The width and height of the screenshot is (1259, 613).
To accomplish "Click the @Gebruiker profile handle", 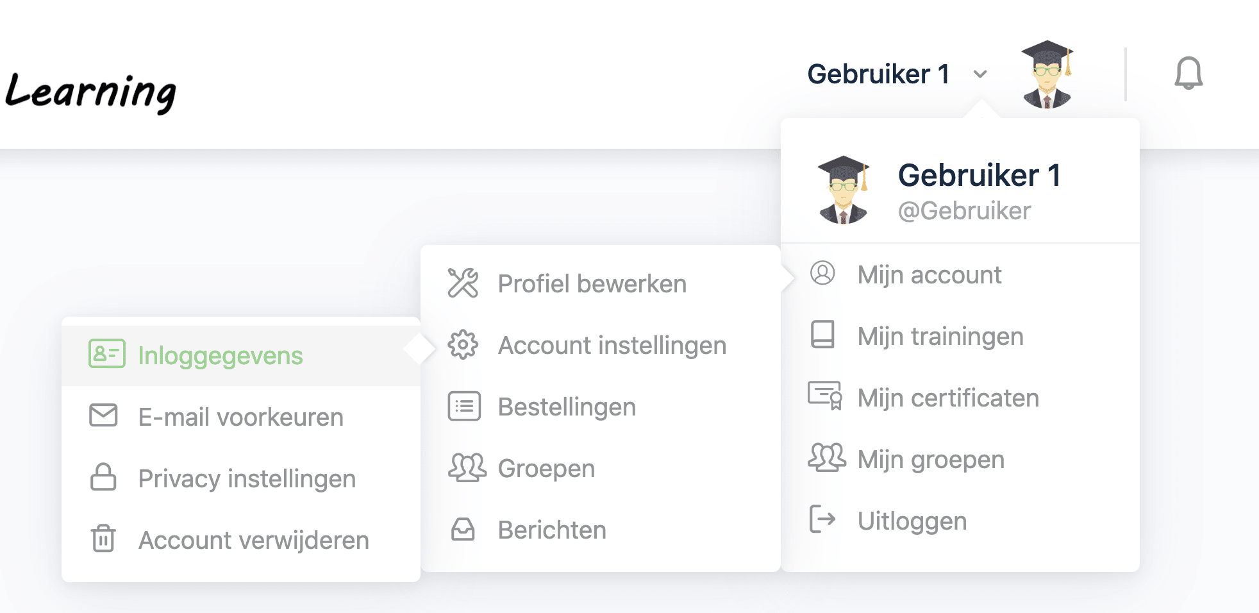I will (x=964, y=210).
